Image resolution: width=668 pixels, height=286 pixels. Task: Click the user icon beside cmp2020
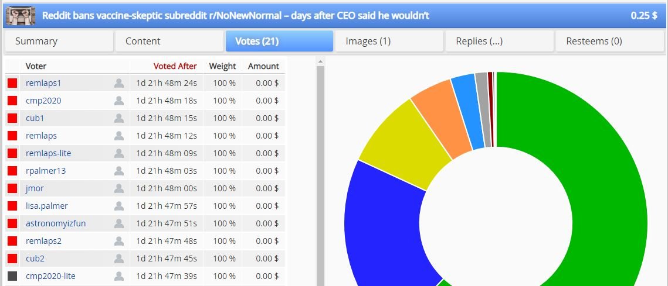coord(119,101)
